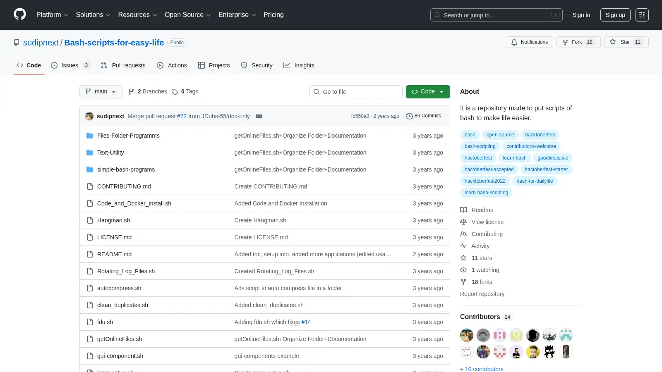
Task: Open the Solutions dropdown menu
Action: (93, 15)
